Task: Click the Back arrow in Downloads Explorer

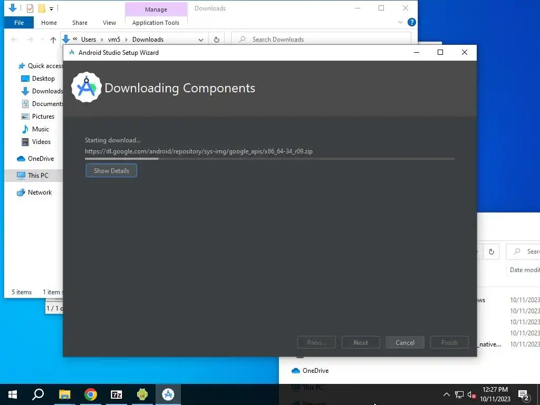Action: (14, 40)
